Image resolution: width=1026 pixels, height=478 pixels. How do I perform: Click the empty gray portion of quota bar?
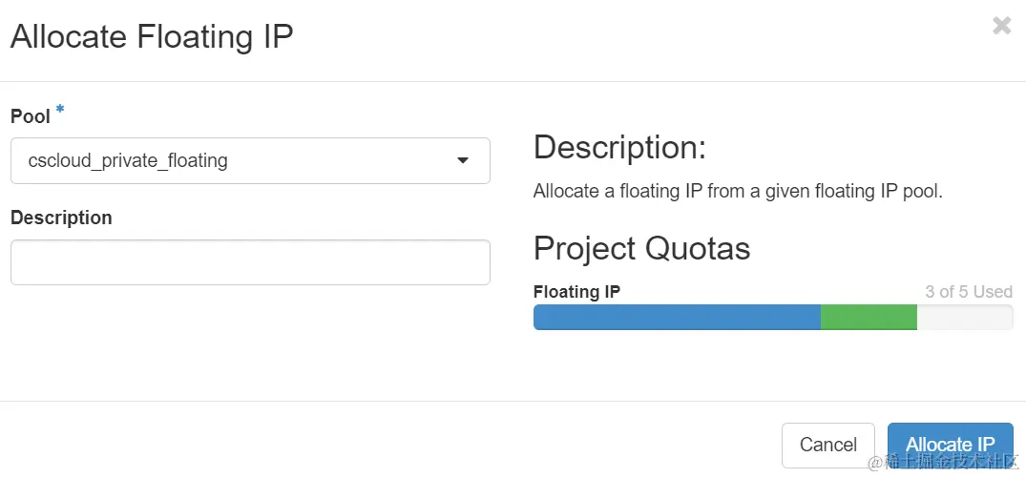[x=964, y=318]
